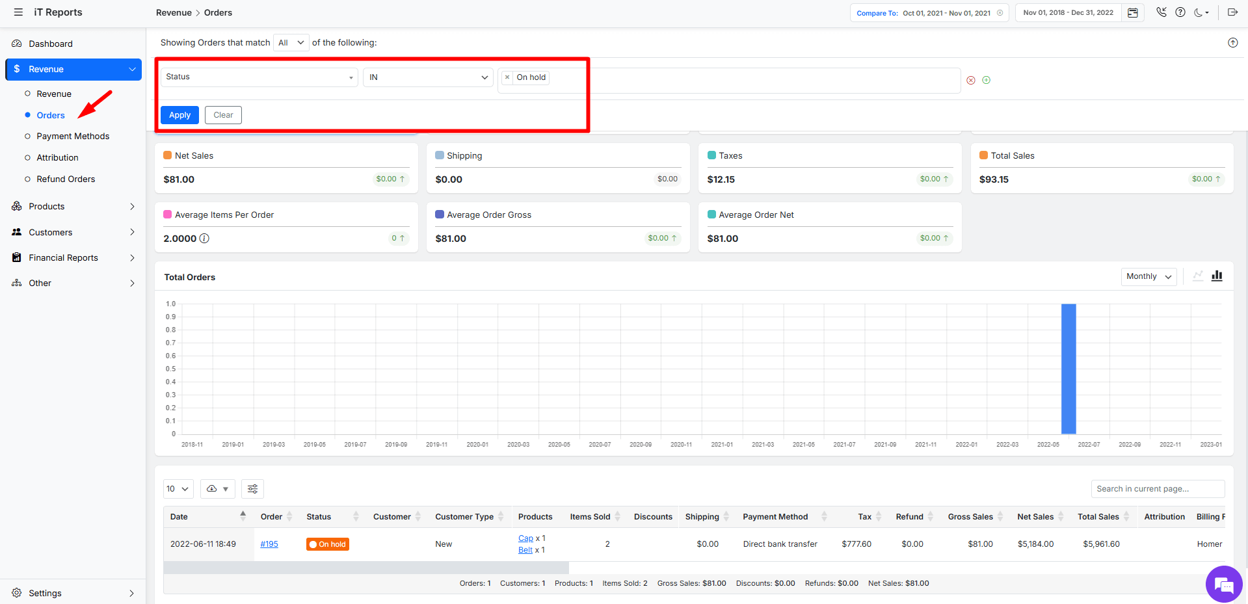Open the help question mark icon
The height and width of the screenshot is (604, 1248).
[x=1180, y=12]
